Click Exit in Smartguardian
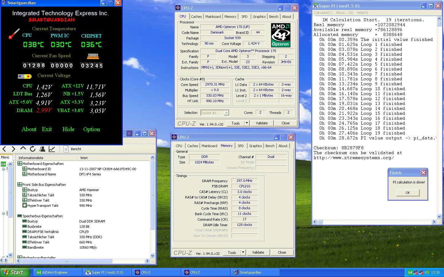444x277 pixels. pos(47,129)
